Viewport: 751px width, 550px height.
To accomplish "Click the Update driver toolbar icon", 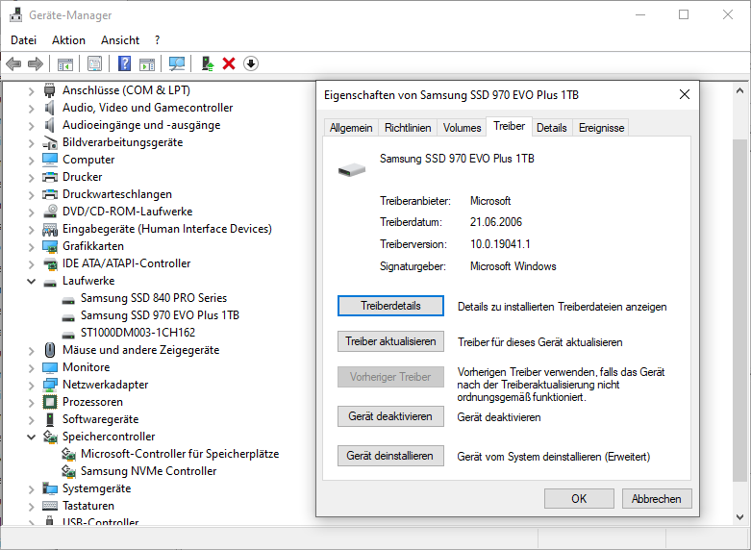I will click(x=208, y=63).
